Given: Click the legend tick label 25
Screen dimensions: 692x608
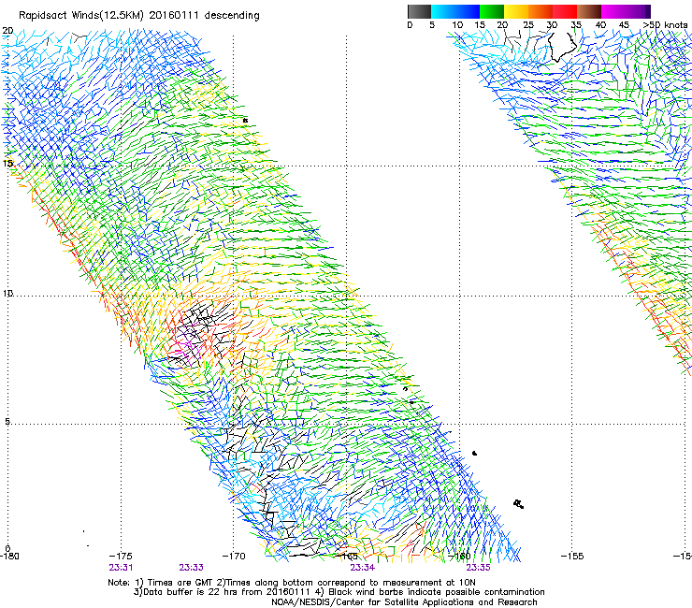Looking at the screenshot, I should tap(528, 25).
